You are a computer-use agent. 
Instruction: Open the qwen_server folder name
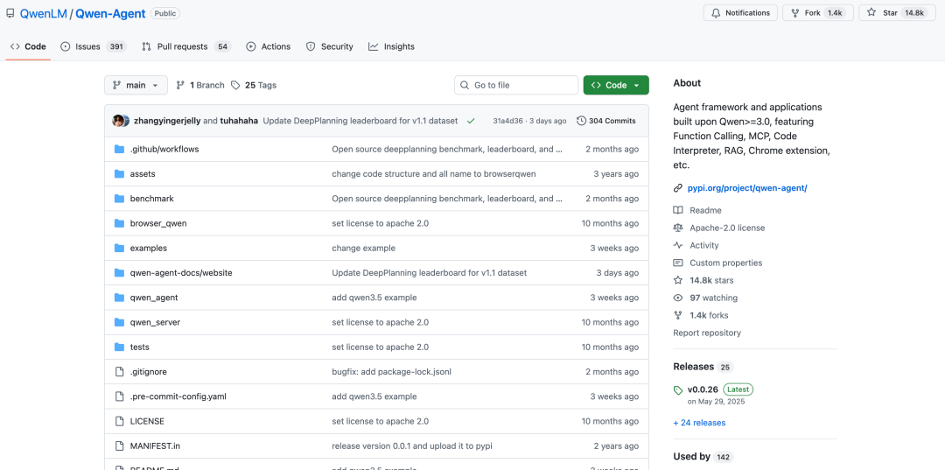point(155,322)
